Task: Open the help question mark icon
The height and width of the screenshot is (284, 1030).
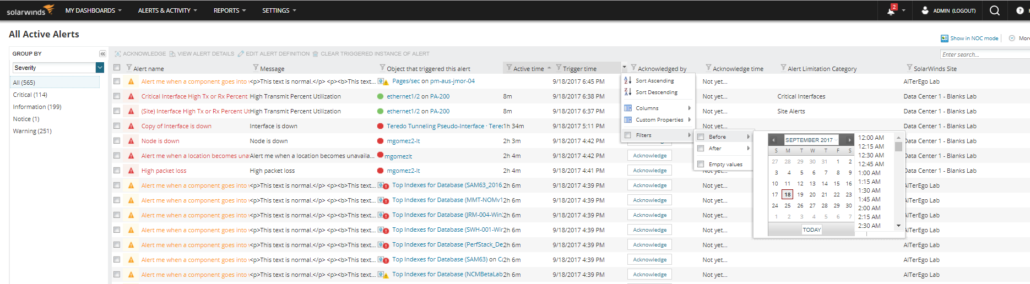Action: coord(1020,10)
